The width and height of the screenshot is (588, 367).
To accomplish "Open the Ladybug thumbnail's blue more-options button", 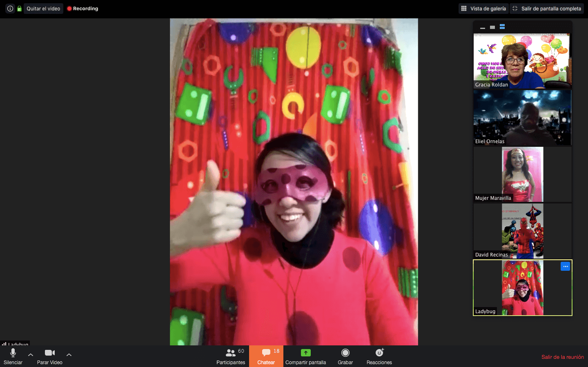I will tap(565, 266).
